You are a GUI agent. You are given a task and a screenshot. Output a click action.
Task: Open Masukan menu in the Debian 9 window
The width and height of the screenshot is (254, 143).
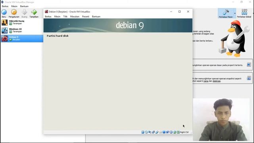75,17
